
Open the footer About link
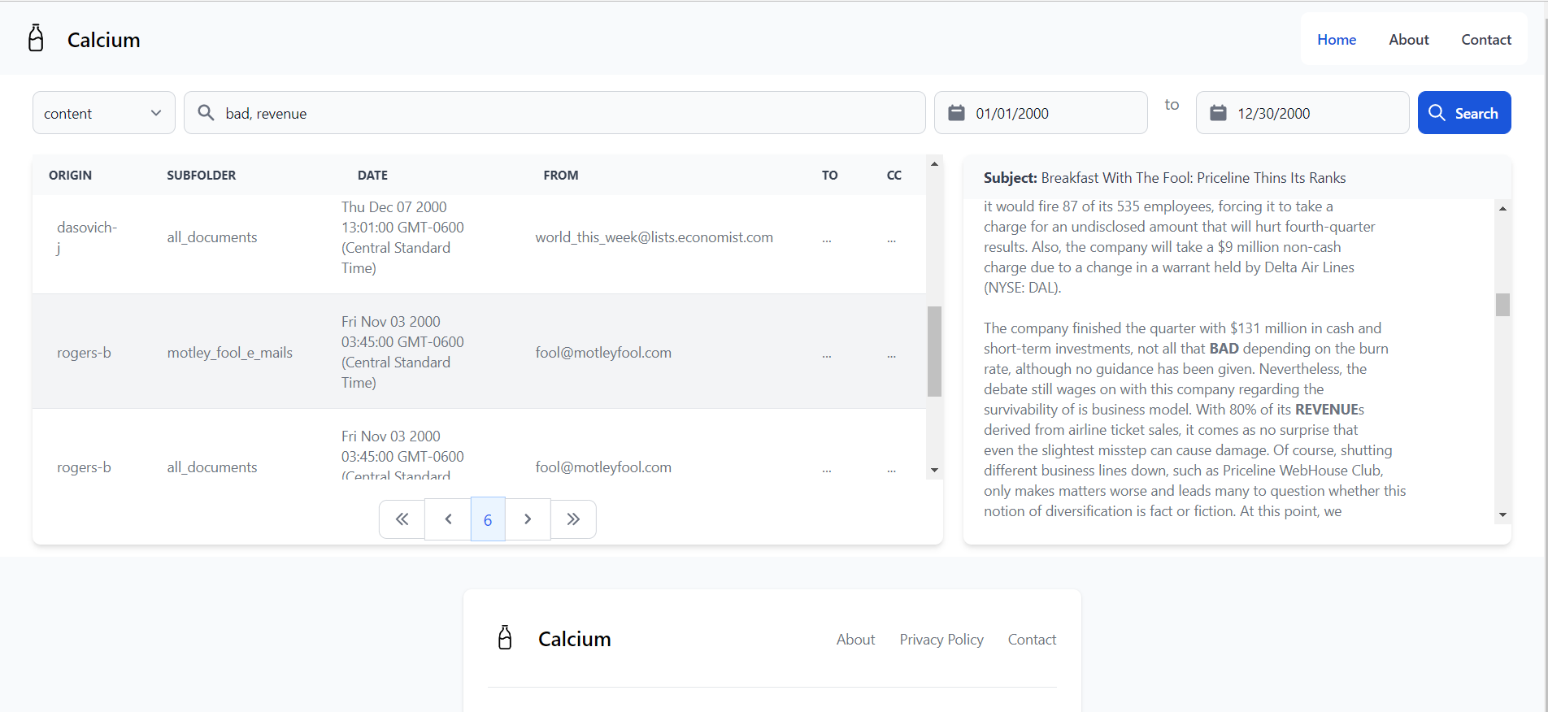pos(855,640)
